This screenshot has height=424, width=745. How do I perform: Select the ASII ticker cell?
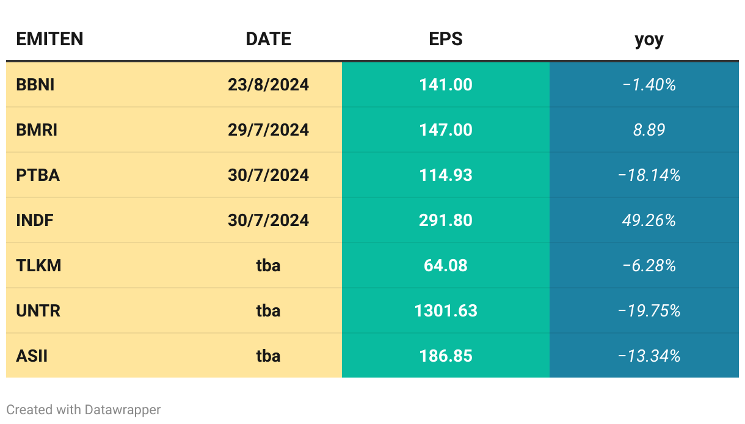[32, 356]
